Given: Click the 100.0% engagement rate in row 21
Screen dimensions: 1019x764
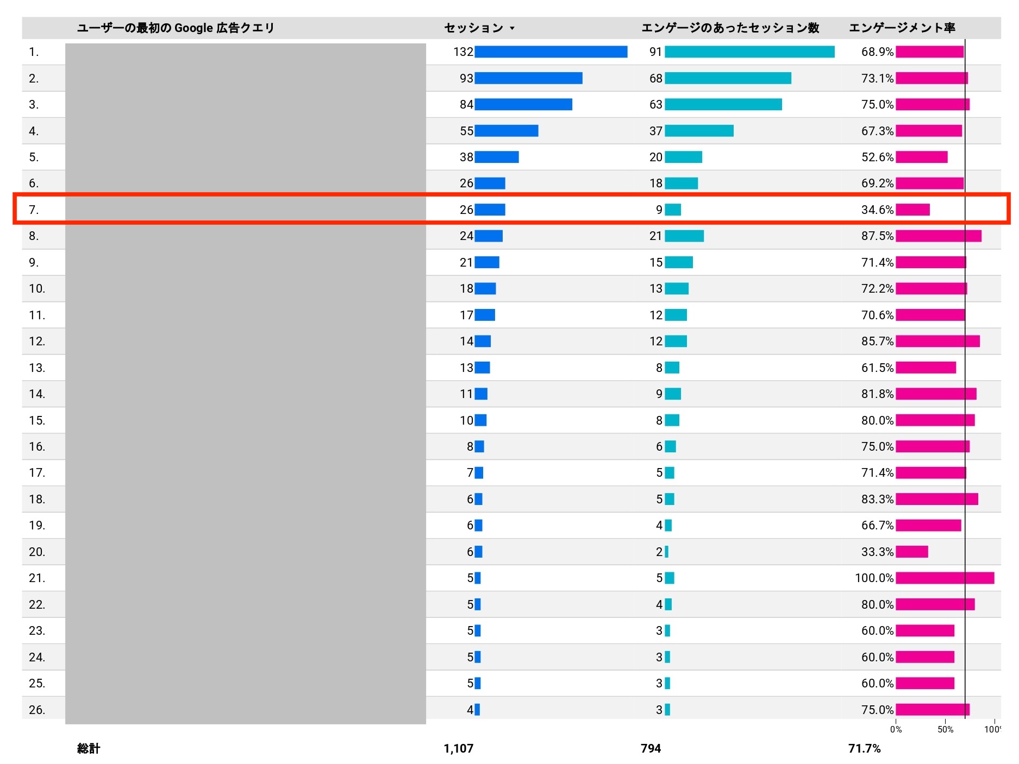Looking at the screenshot, I should tap(874, 578).
